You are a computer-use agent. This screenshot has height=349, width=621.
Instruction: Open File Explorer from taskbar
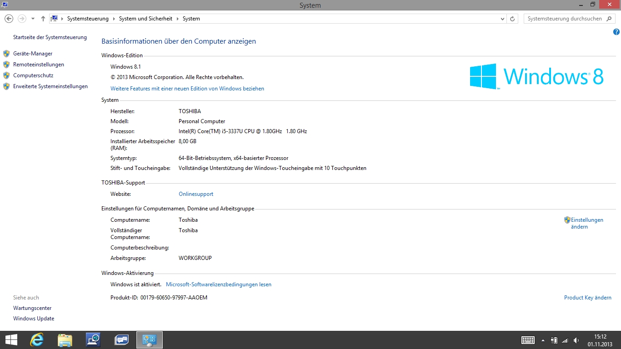(x=65, y=340)
